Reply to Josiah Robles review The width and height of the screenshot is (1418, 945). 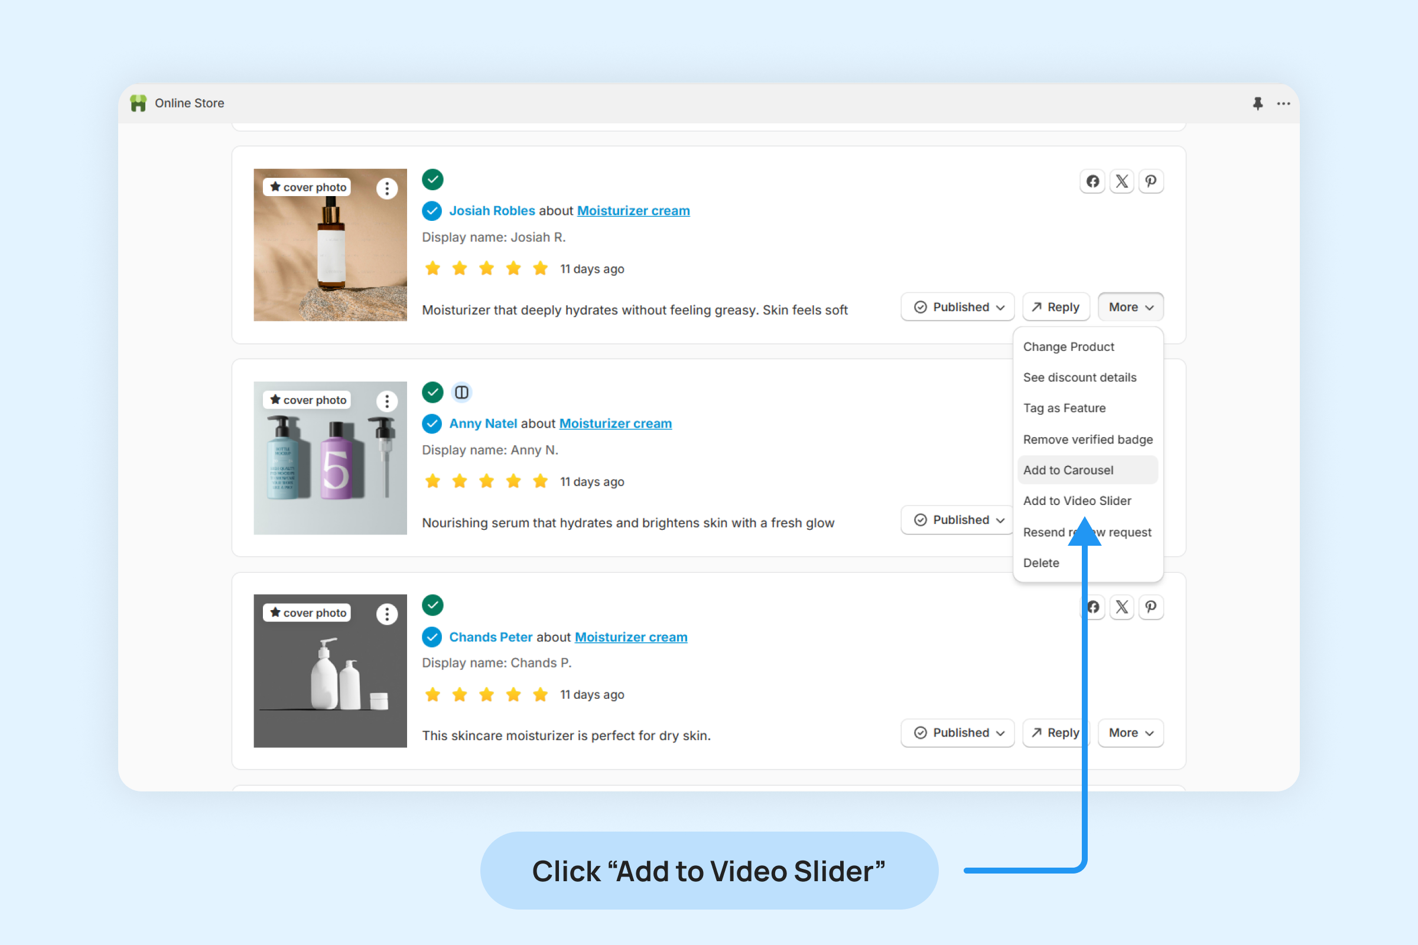coord(1056,307)
